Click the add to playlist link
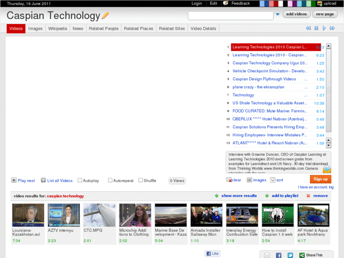 coord(285,196)
